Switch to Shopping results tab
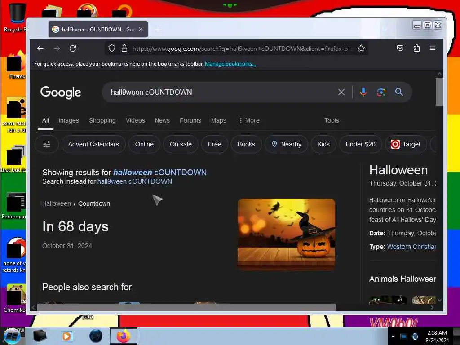Viewport: 460px width, 345px height. [x=102, y=120]
